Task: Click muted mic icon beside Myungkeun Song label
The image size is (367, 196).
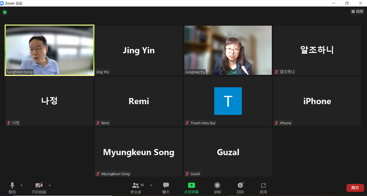Action: (98, 174)
